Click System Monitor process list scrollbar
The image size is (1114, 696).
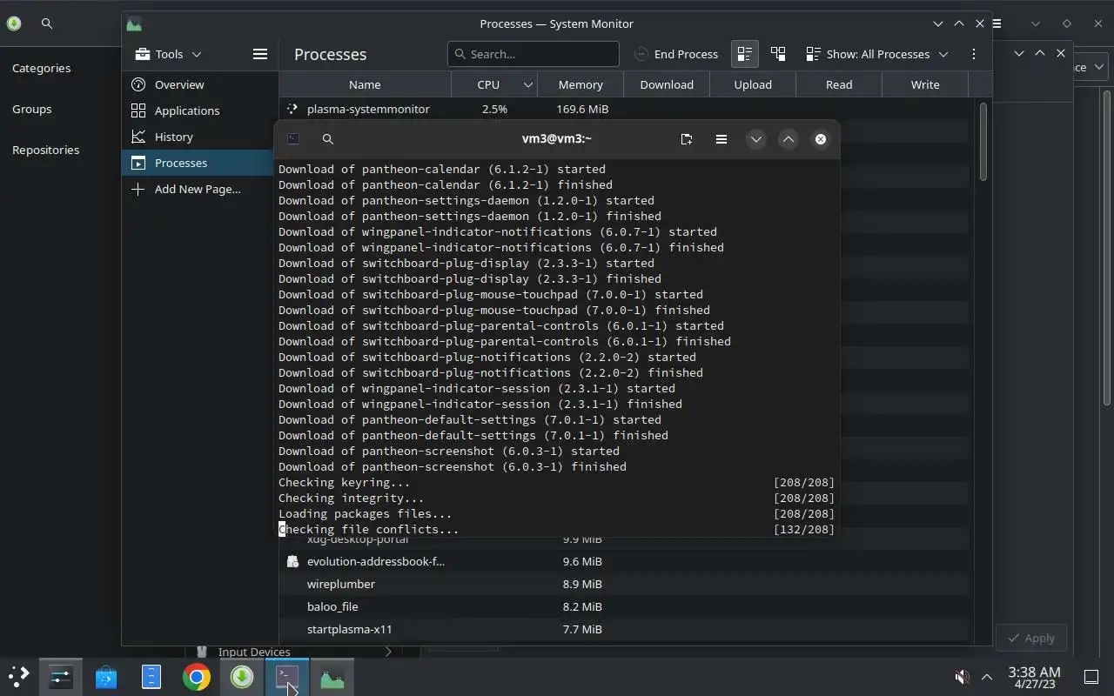tap(983, 142)
